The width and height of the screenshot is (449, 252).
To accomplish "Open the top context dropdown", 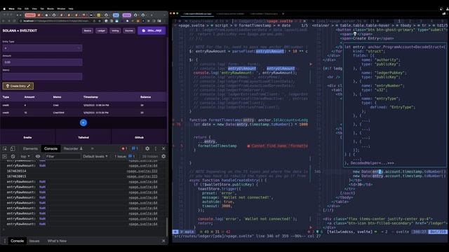I will point(25,156).
